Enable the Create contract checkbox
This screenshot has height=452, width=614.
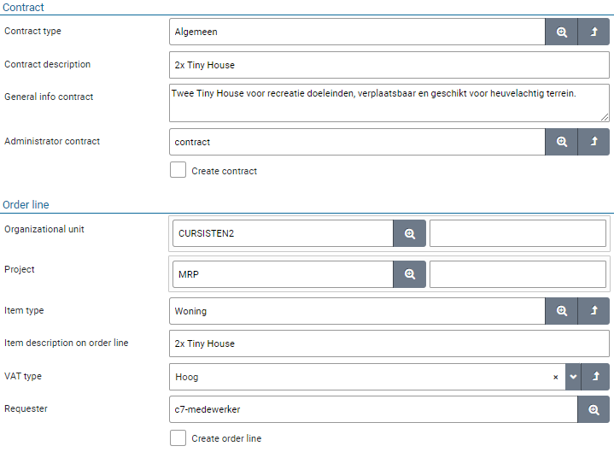178,170
